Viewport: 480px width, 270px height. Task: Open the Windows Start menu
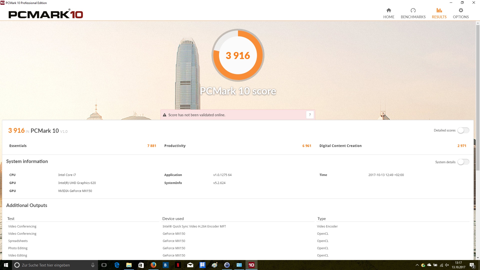point(6,265)
